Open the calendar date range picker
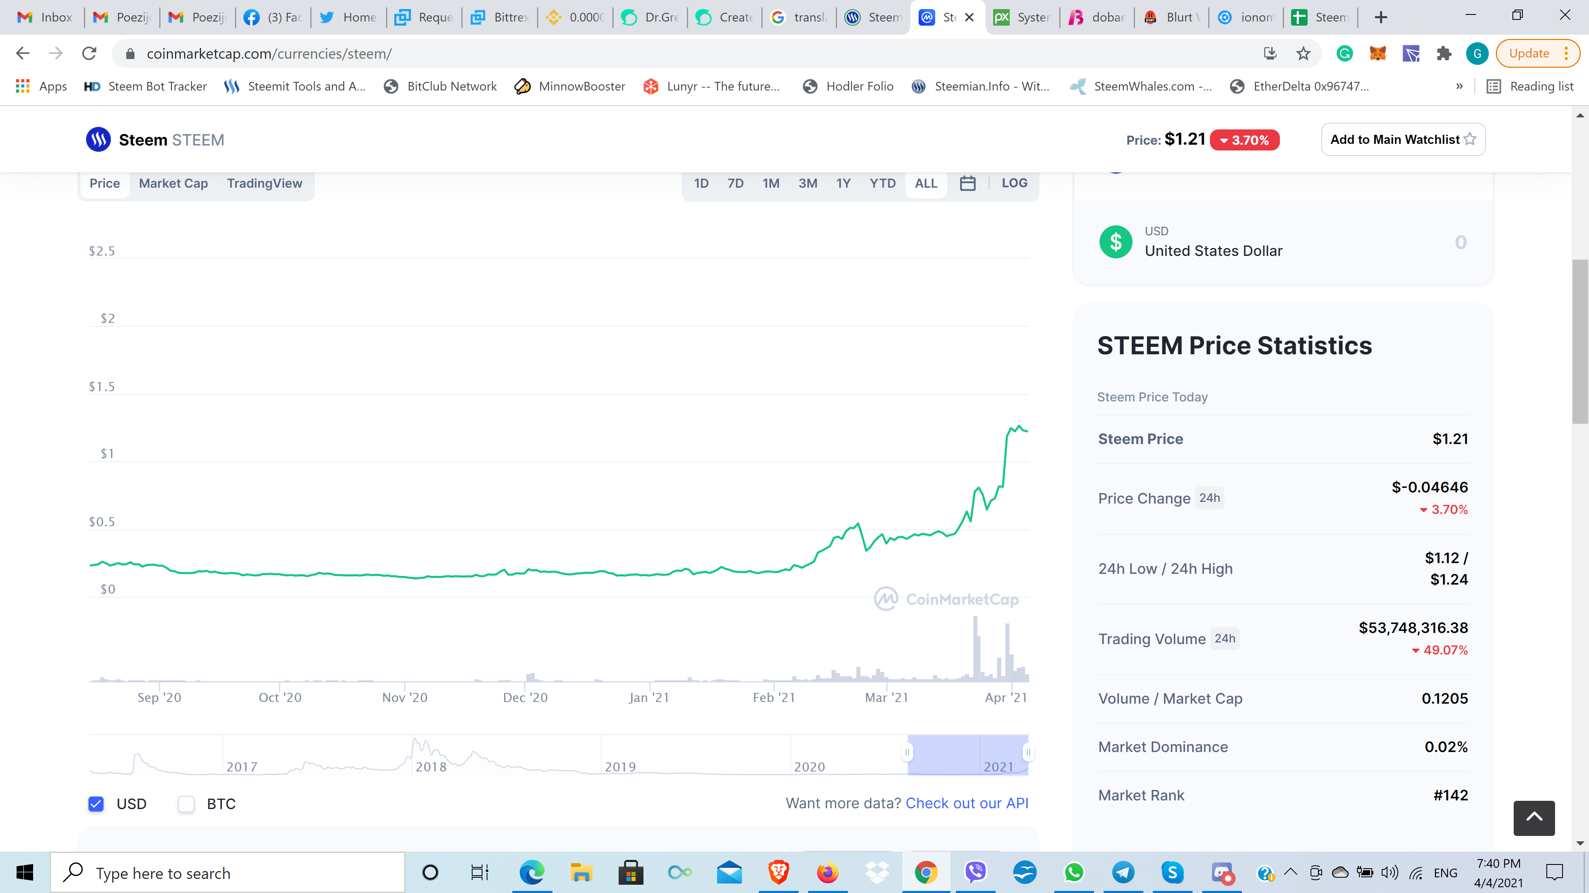This screenshot has width=1589, height=893. [x=967, y=183]
